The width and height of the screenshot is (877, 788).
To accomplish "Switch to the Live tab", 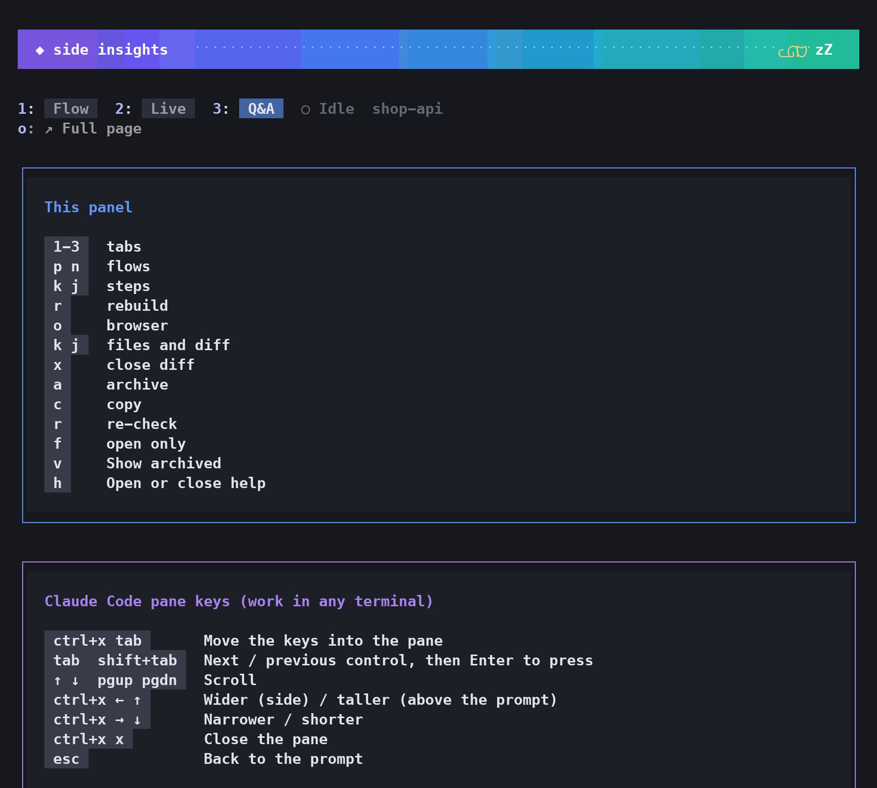I will point(168,108).
